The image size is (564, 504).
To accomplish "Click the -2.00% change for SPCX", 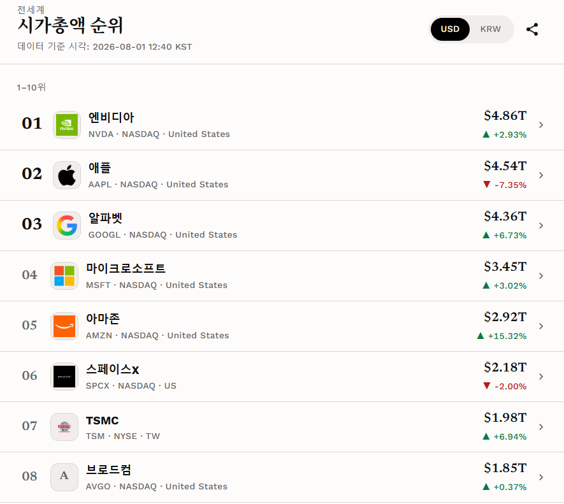I will (505, 387).
